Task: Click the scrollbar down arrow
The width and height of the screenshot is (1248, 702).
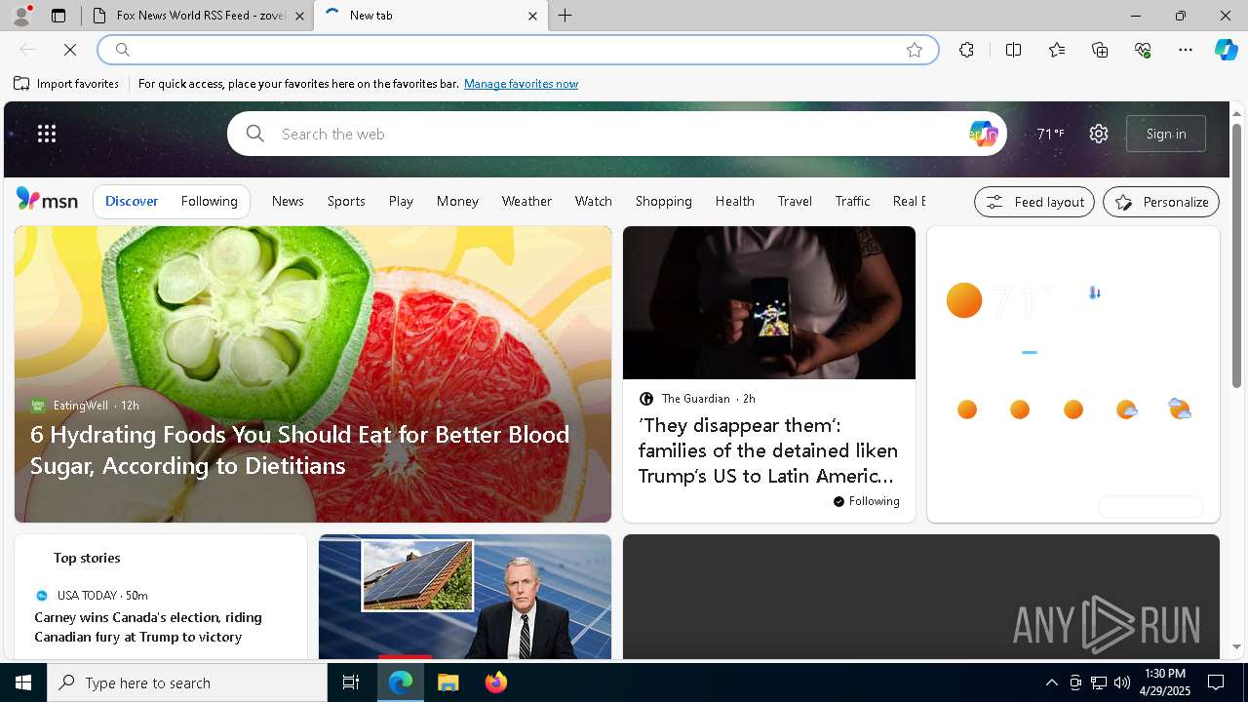Action: [x=1236, y=646]
